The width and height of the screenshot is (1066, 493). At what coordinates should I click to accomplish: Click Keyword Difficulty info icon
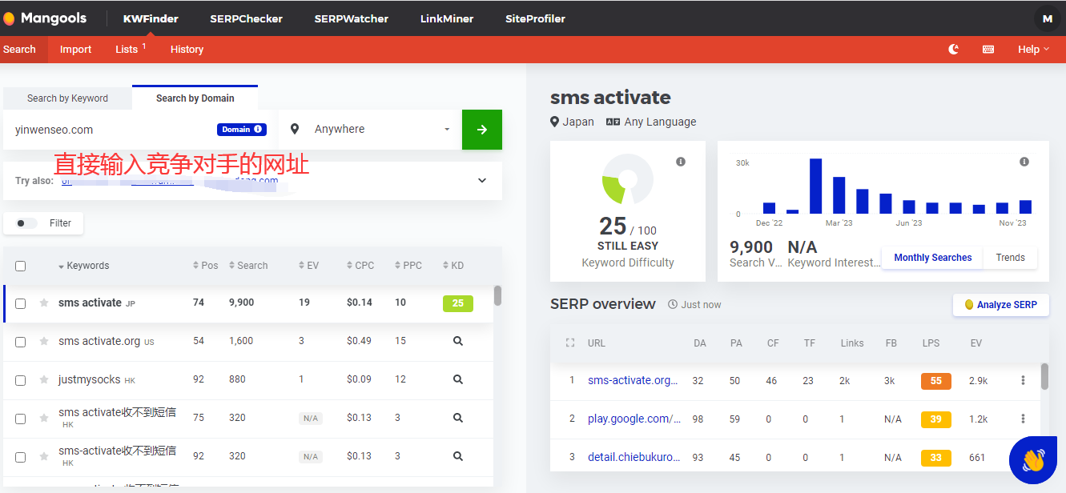(681, 162)
